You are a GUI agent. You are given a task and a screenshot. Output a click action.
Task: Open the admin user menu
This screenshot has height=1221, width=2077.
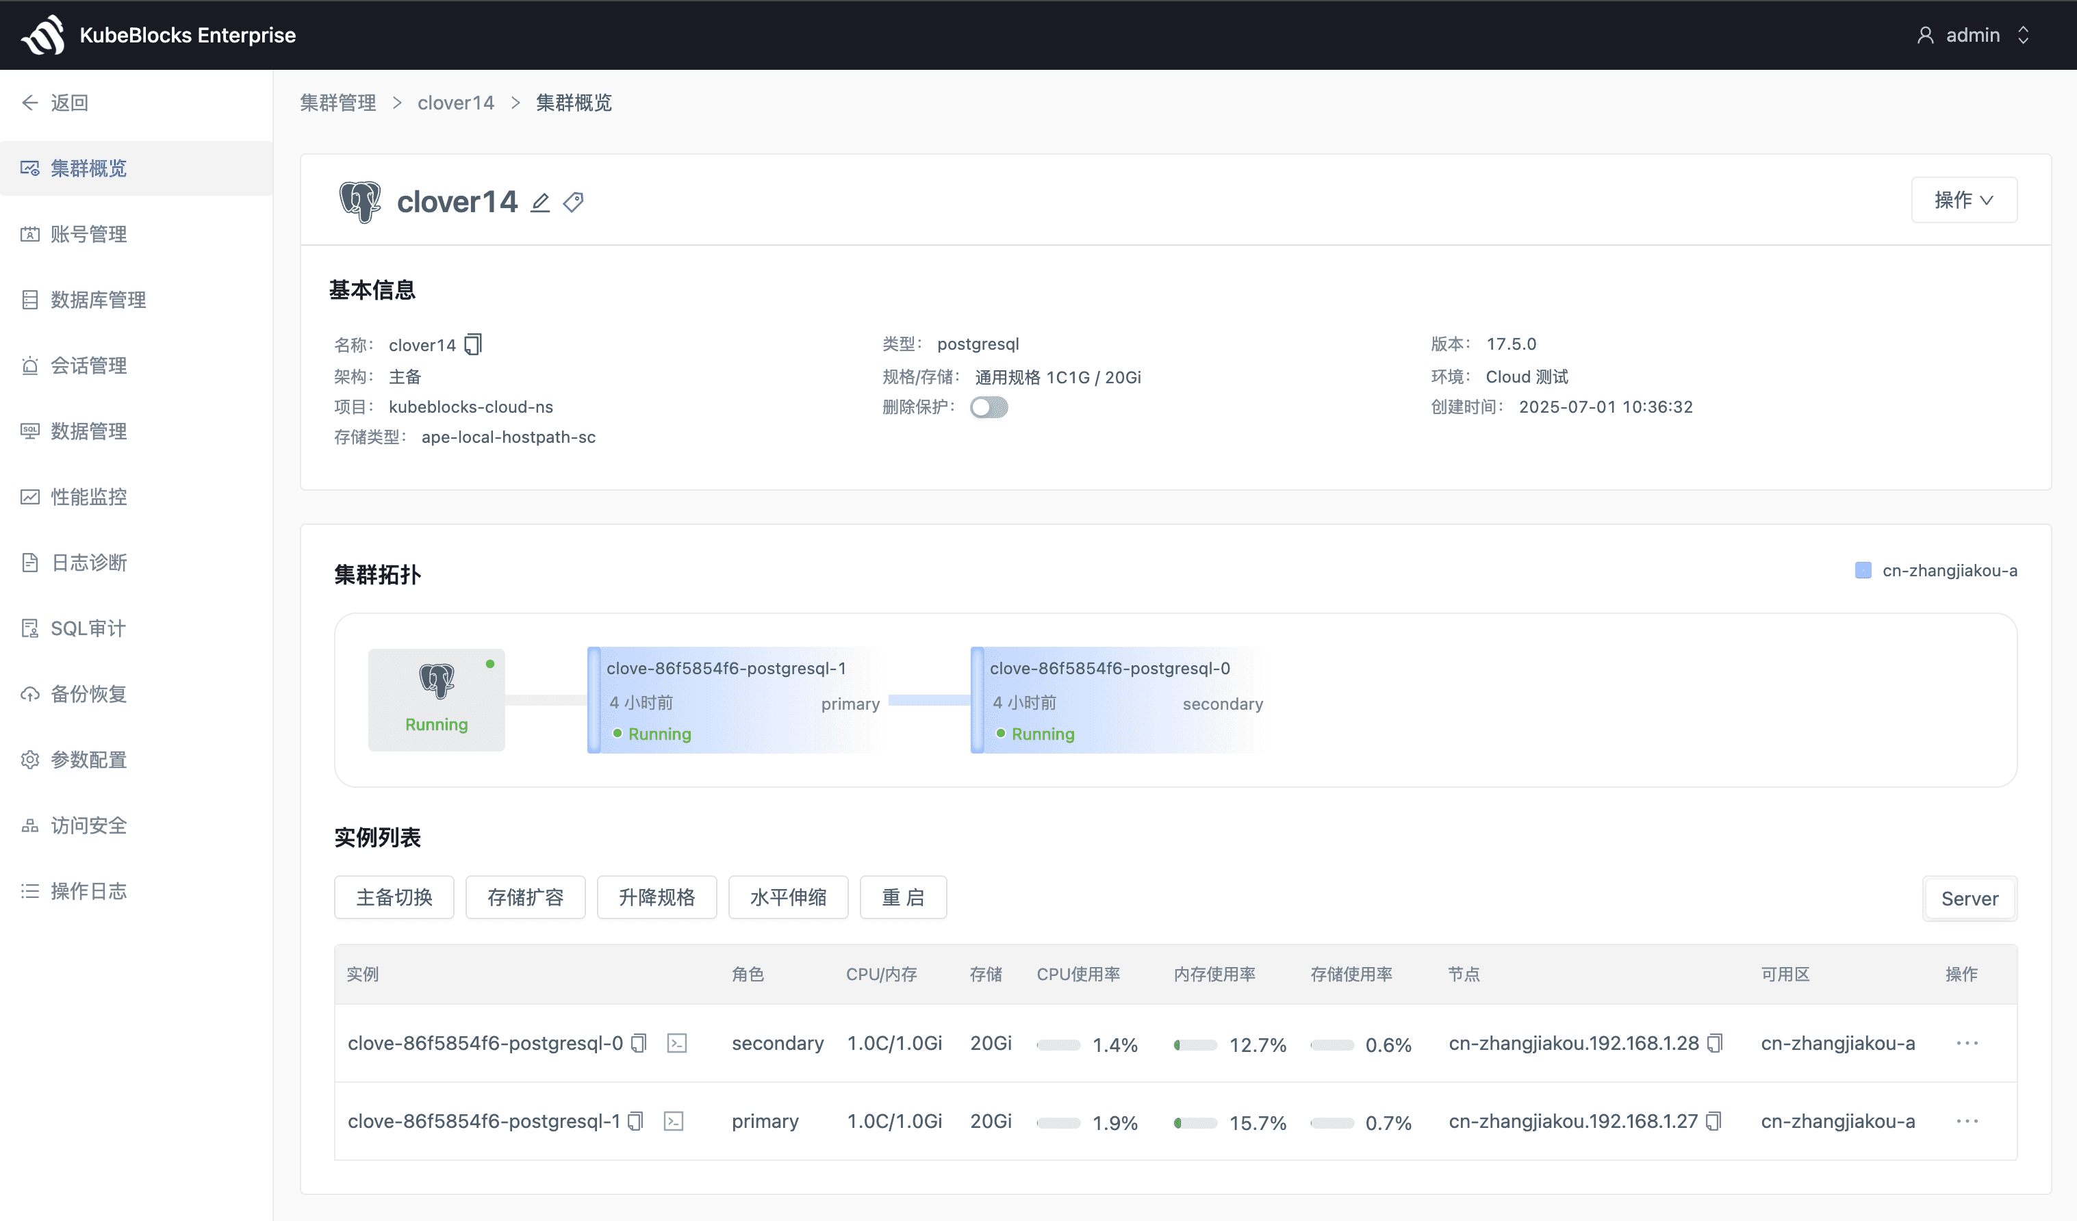[x=1972, y=35]
